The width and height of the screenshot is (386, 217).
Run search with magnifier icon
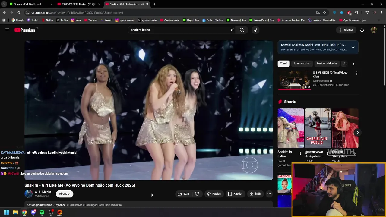point(242,30)
